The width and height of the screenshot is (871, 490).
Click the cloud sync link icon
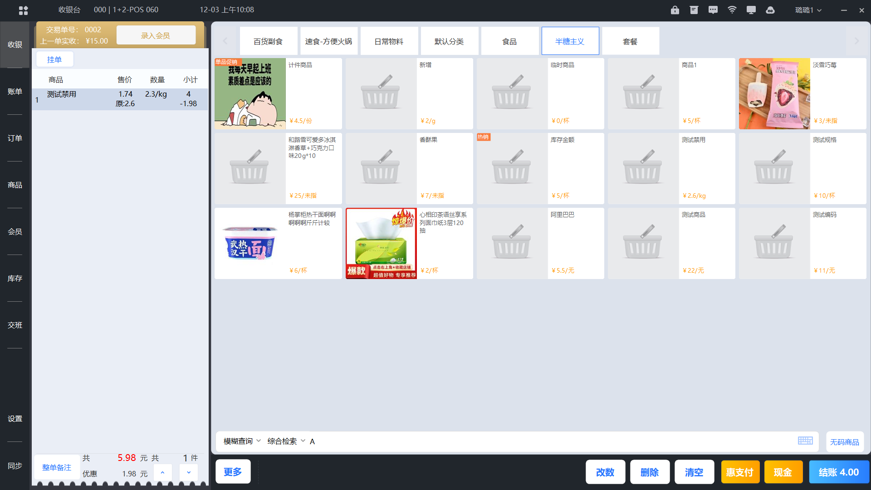[x=770, y=10]
